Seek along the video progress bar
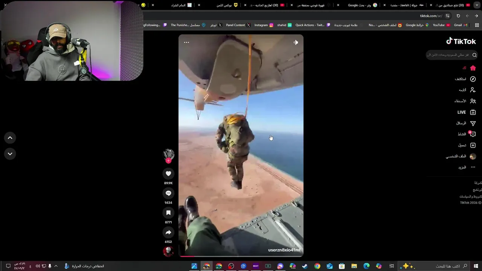Viewport: 482px width, 271px height. pyautogui.click(x=241, y=256)
